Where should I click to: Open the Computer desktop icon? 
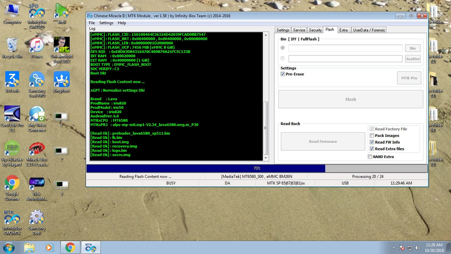tap(12, 14)
